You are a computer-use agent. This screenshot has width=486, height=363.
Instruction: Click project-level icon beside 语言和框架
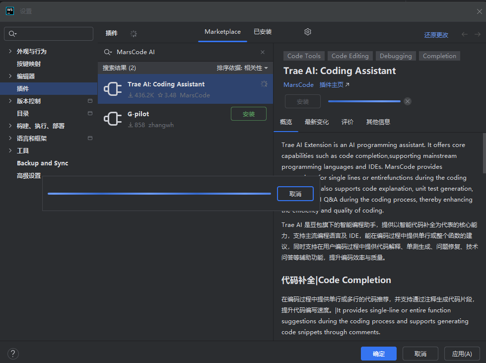click(90, 138)
